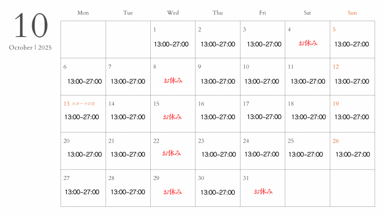Click date number 19 in Sunday column
The height and width of the screenshot is (216, 384).
(x=336, y=103)
